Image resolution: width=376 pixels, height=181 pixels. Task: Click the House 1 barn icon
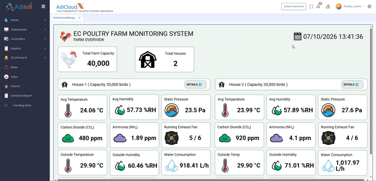click(x=65, y=85)
